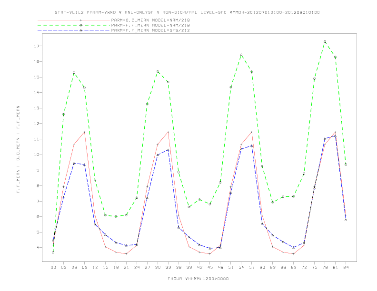The image size is (377, 291).
Task: Click y-axis tick label 15
Action: [x=36, y=77]
